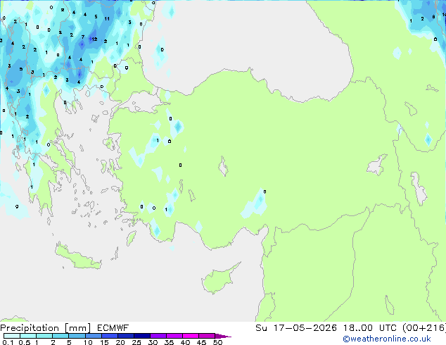Select the 0.1–0.5 mm legend swatch
Viewport: 446px width, 345px height.
(12, 336)
